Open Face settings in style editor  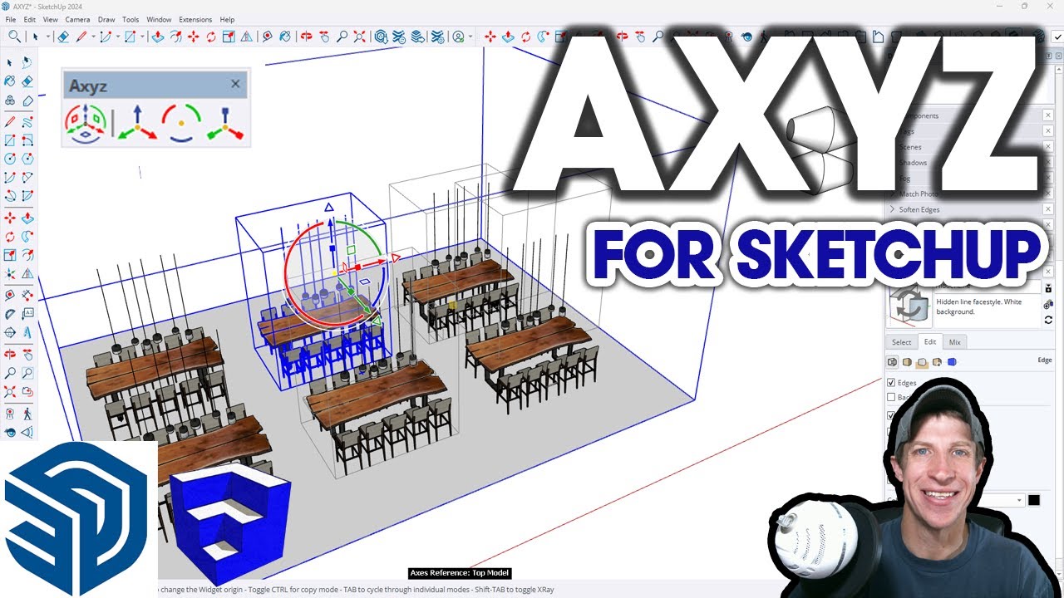point(907,362)
